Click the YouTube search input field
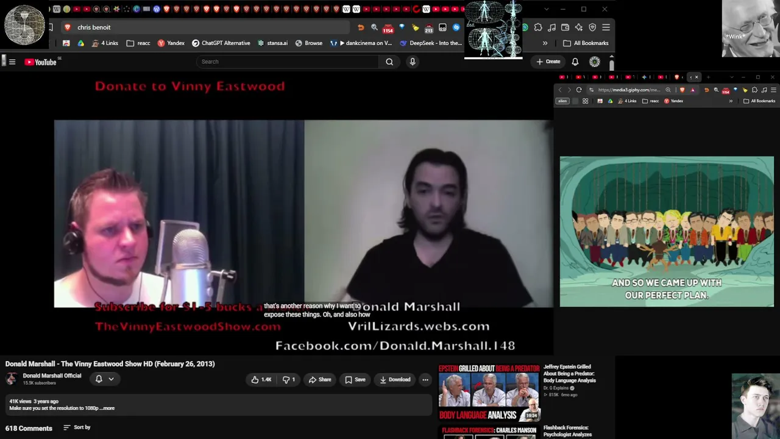 287,62
